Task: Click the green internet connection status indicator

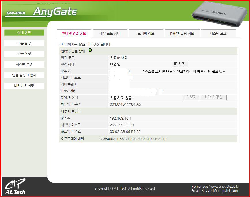Action: (x=90, y=50)
